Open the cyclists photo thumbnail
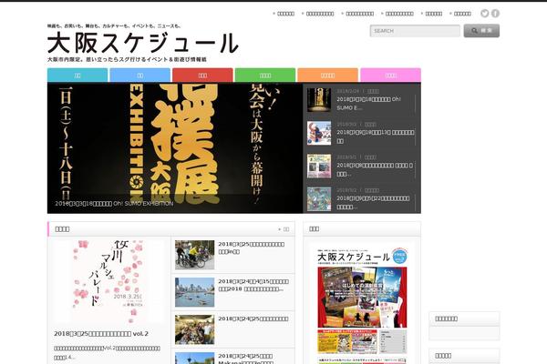The width and height of the screenshot is (547, 364). coord(195,255)
